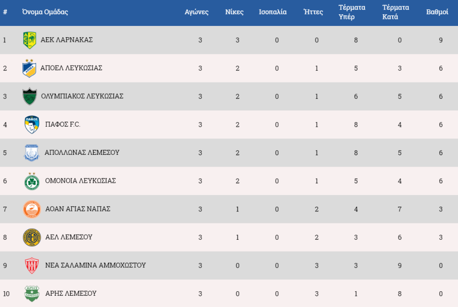Screen dimensions: 458x307
Task: Select AOAN Agias Napas goals-against value 7
Action: [399, 209]
